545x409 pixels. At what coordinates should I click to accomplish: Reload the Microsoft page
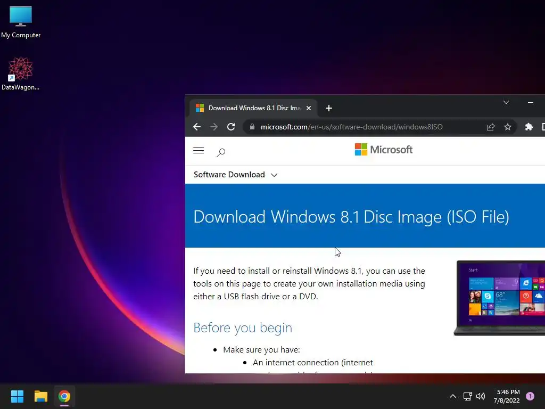pos(231,127)
